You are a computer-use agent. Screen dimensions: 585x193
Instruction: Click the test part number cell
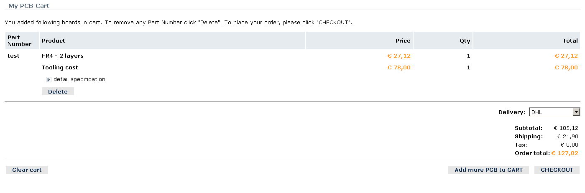[x=13, y=56]
